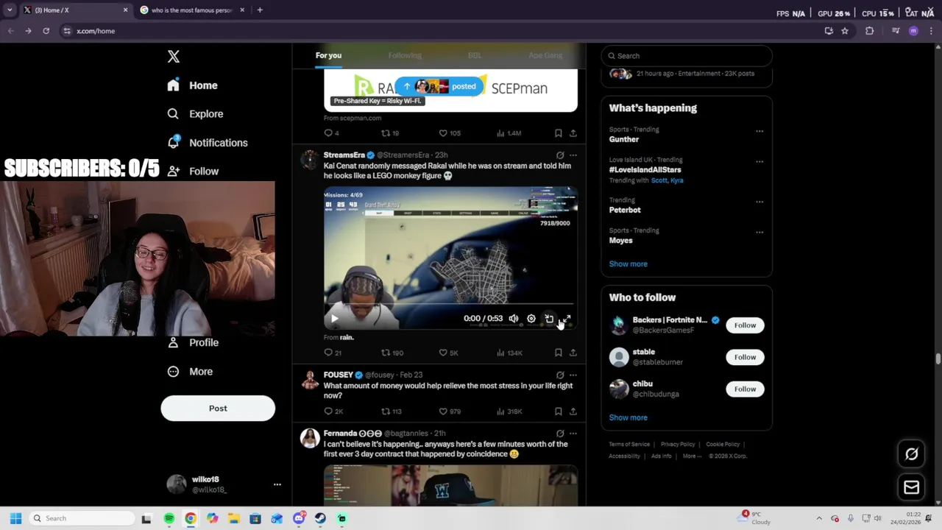Share the StreamsEra post
942x530 pixels.
pos(573,353)
